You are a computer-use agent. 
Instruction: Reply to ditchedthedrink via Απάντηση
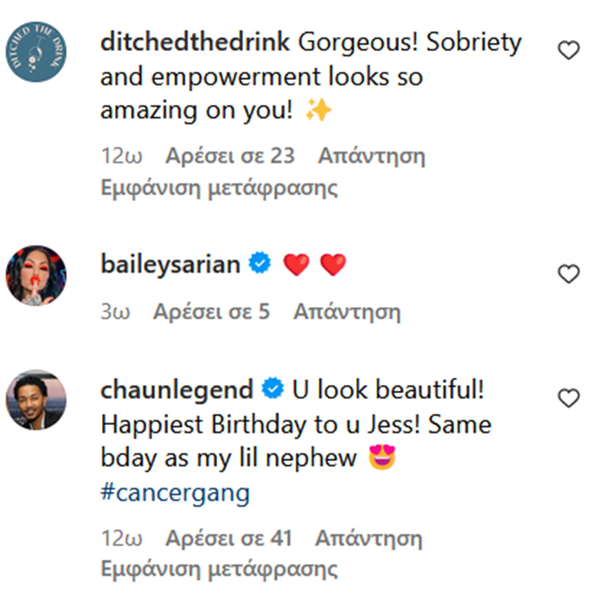(x=371, y=156)
